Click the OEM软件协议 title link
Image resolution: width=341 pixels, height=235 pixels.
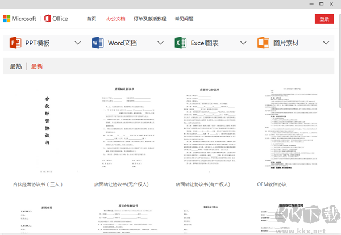coord(272,184)
